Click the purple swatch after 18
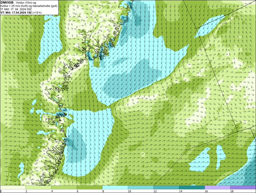Viewport: 256px width, 193px height. tap(243, 187)
